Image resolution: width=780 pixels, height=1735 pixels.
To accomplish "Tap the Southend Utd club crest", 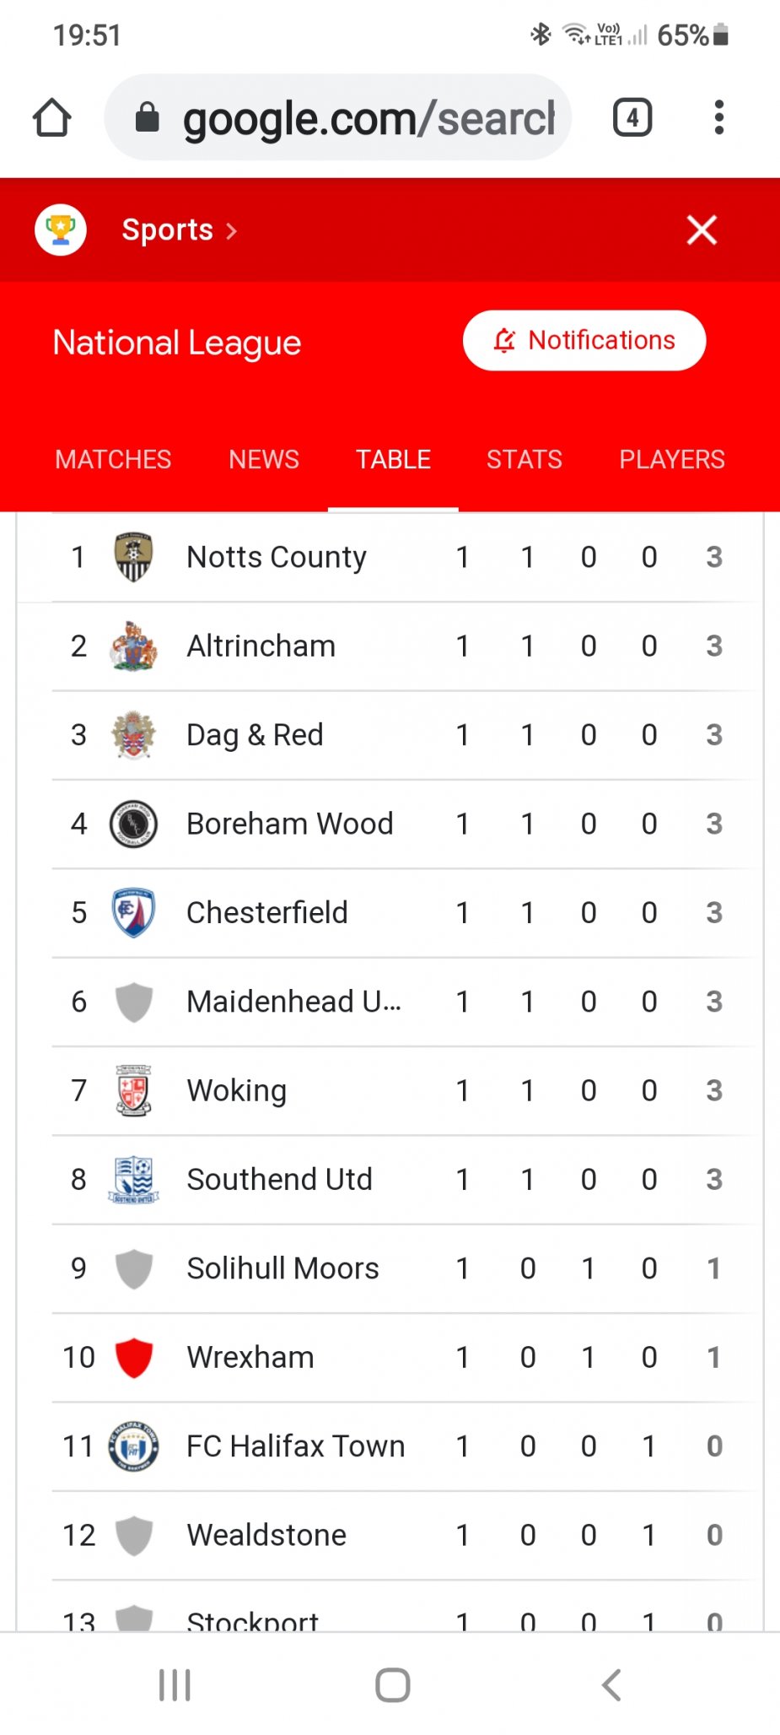I will (133, 1179).
